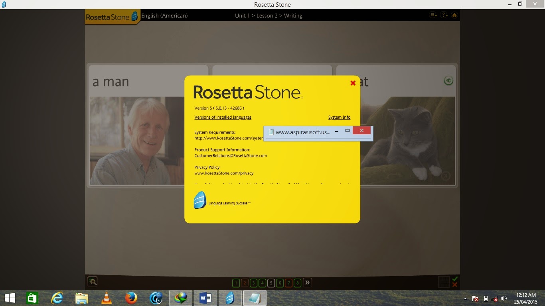The image size is (545, 306).
Task: Select screen 3 in the lesson navigator
Action: [253, 282]
